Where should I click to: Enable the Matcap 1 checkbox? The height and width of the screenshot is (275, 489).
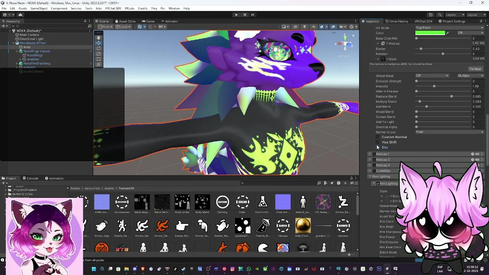pos(374,154)
